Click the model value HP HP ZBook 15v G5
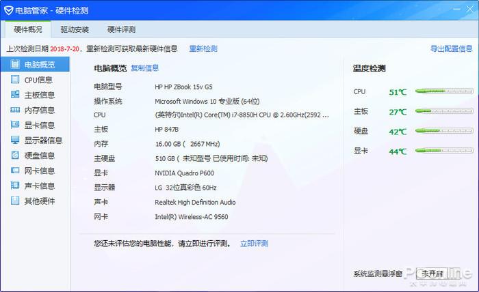The height and width of the screenshot is (292, 479). pos(183,87)
